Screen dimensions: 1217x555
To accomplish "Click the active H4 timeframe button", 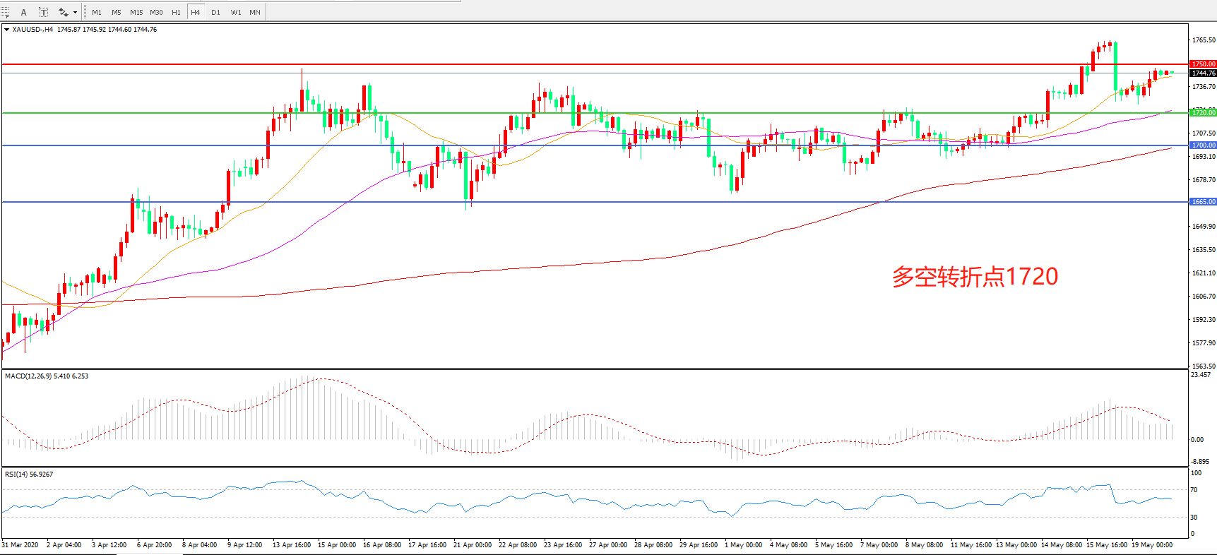I will tap(196, 12).
